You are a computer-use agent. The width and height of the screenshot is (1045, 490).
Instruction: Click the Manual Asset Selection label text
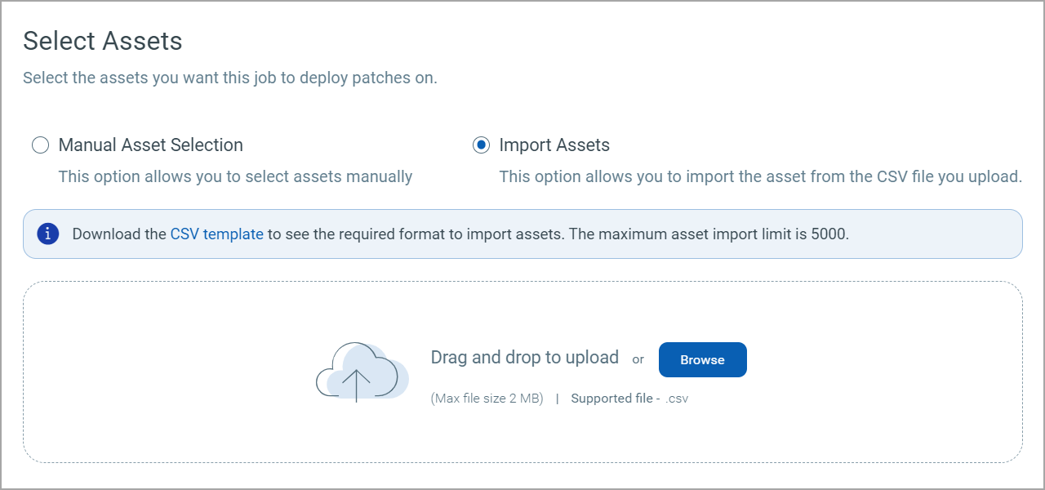tap(150, 145)
